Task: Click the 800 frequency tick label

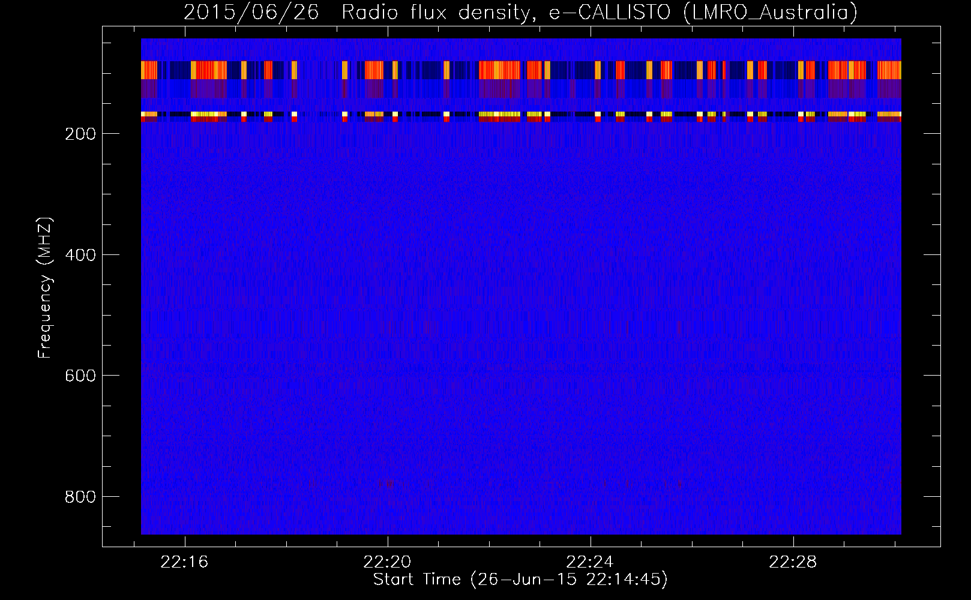Action: click(x=80, y=497)
